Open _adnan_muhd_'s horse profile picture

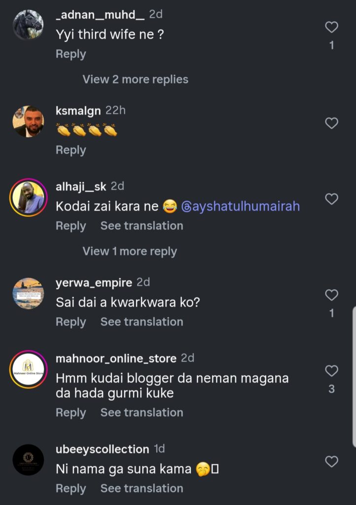click(x=28, y=25)
